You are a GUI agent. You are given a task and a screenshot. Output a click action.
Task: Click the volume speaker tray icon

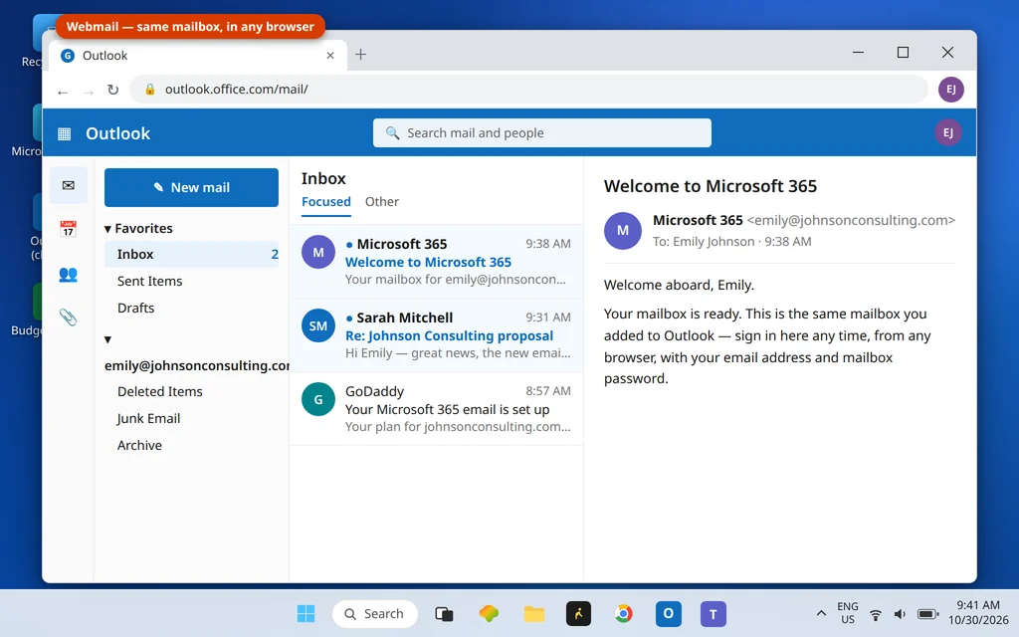click(x=900, y=614)
